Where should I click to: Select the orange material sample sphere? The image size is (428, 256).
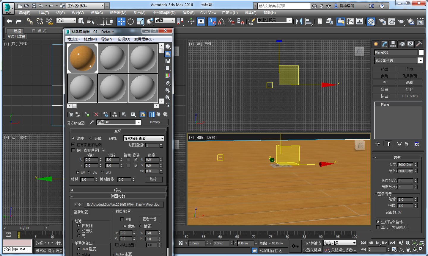pyautogui.click(x=82, y=58)
